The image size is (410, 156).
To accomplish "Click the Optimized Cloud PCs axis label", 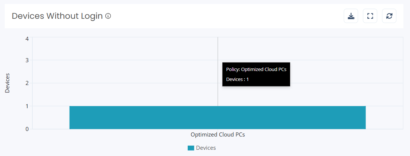I will 218,135.
